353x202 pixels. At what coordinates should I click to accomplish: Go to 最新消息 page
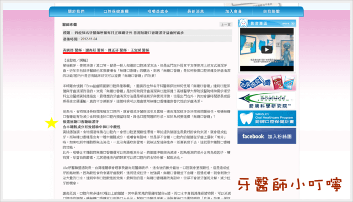(196, 12)
